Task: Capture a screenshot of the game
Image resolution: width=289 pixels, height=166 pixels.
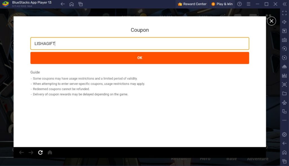Action: tap(284, 84)
